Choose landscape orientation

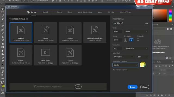(x=131, y=40)
